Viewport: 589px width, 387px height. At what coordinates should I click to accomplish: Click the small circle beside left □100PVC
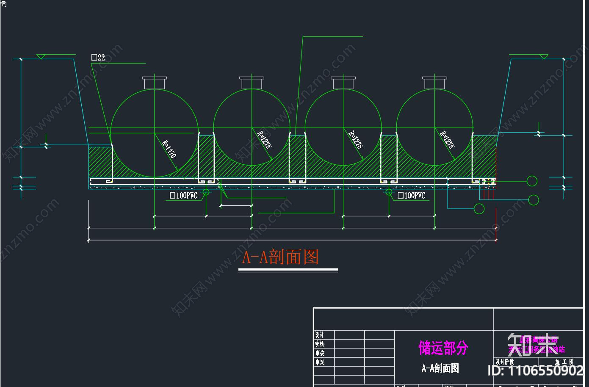(x=206, y=192)
